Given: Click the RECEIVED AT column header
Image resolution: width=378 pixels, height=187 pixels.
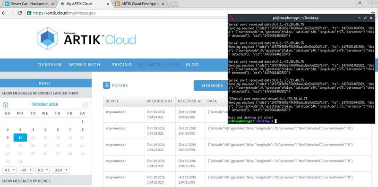Looking at the screenshot, I should (190, 101).
